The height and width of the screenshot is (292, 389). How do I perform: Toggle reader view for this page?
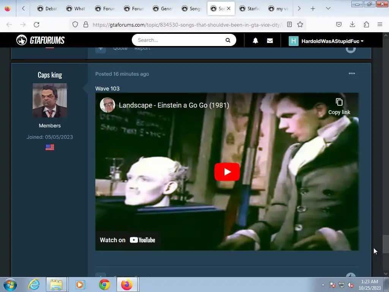pos(289,24)
